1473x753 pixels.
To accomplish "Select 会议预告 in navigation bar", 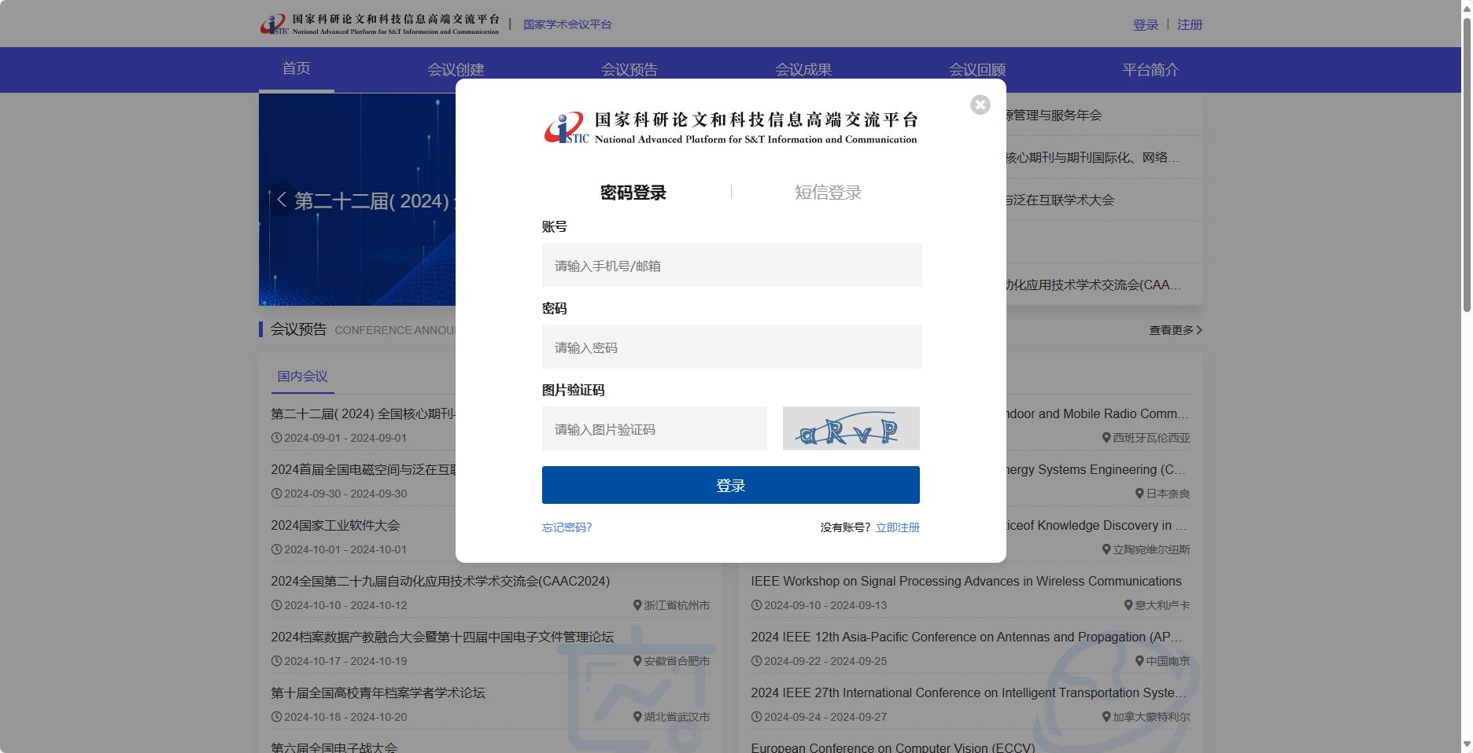I will (629, 70).
